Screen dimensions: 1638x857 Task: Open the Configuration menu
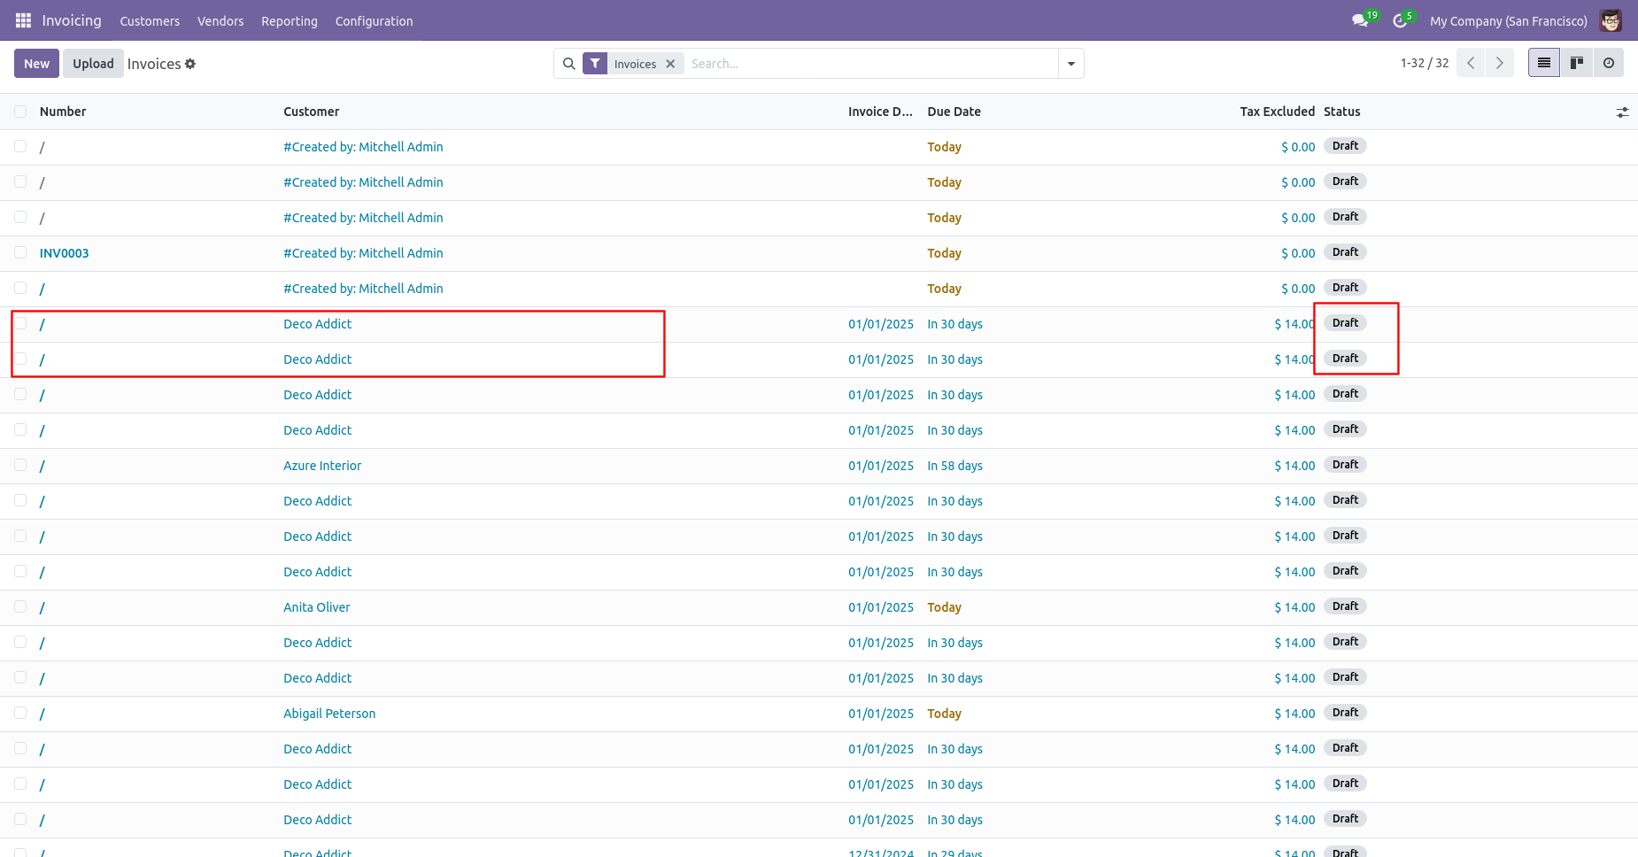point(374,21)
